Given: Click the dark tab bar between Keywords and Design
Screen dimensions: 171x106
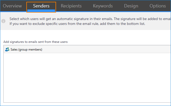Looking at the screenshot, I should click(119, 6).
